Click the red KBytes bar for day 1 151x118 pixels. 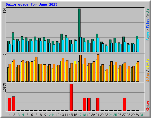pos(9,104)
